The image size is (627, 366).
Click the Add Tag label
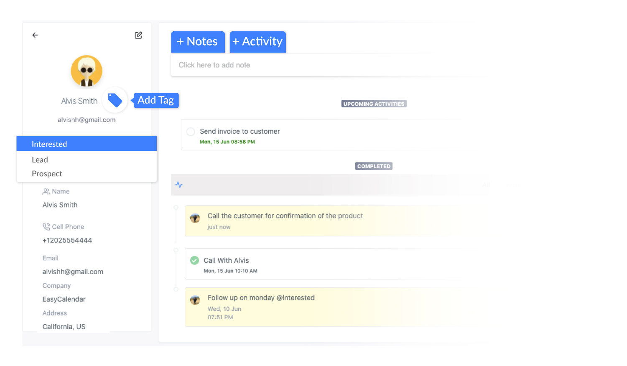155,100
